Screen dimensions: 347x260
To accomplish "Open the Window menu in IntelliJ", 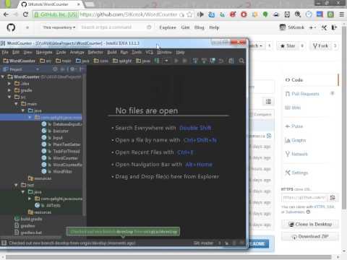I will click(x=164, y=52).
